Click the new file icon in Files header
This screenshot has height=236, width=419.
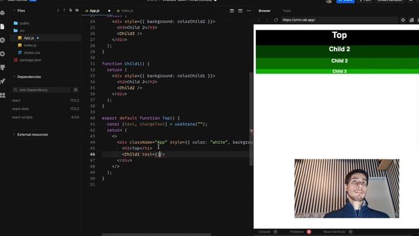(71, 10)
